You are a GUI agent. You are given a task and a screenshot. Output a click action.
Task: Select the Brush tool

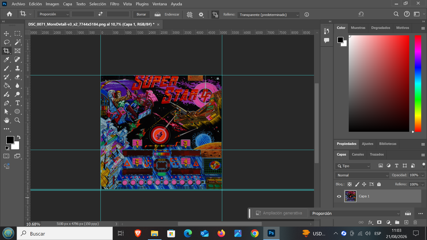6,68
